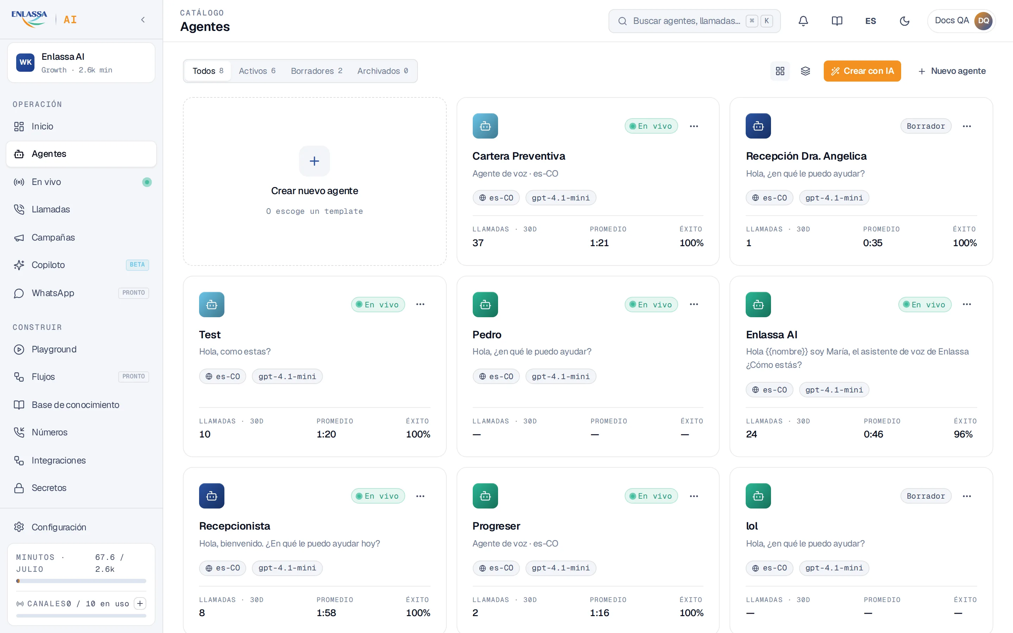The height and width of the screenshot is (633, 1013).
Task: Open the notifications bell
Action: 803,21
